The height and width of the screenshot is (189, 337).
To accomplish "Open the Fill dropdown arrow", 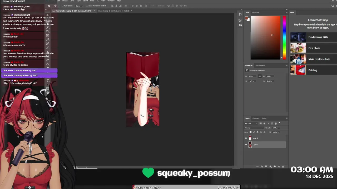I will (x=279, y=132).
